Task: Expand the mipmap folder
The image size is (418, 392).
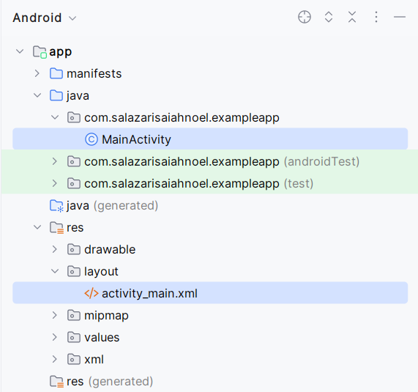Action: coord(55,315)
